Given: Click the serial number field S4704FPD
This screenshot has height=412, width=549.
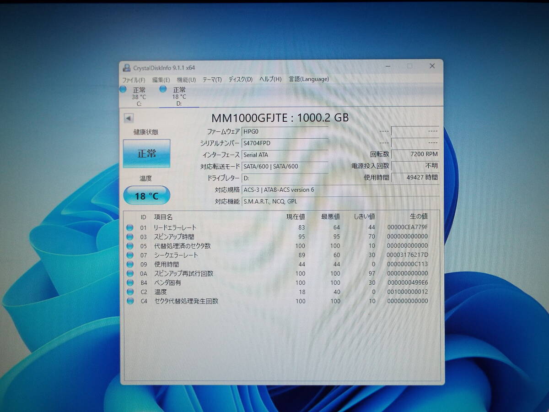Looking at the screenshot, I should pos(285,143).
